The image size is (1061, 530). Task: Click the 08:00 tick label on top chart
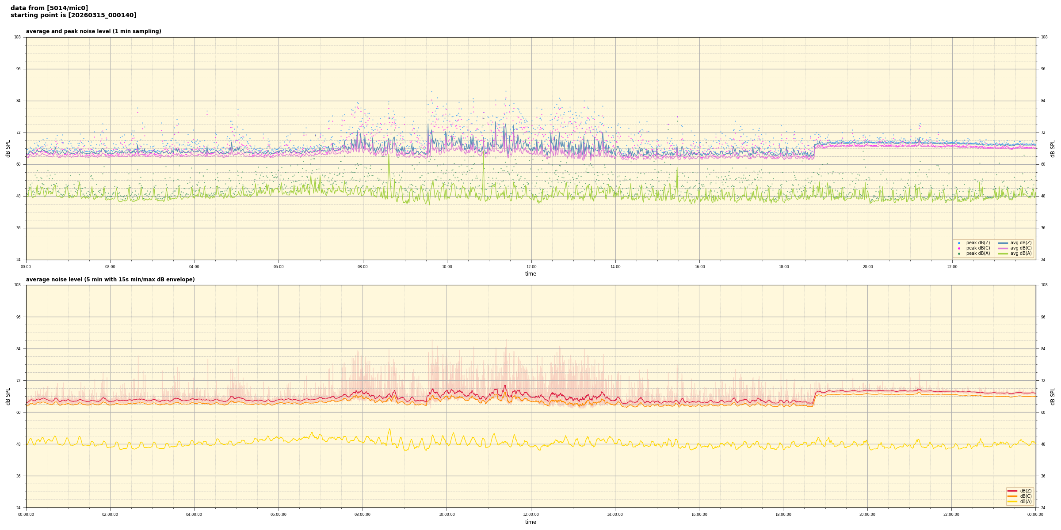click(x=363, y=267)
